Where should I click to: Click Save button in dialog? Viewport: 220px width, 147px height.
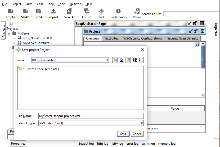[x=123, y=134]
